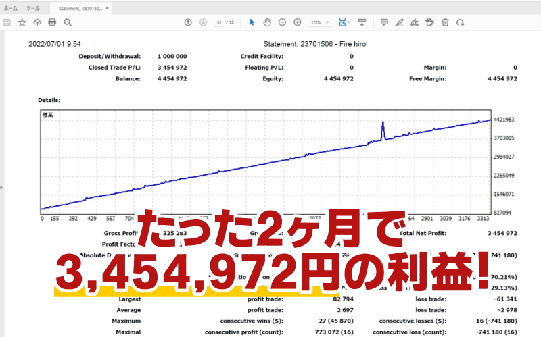Zoom out with the minus icon
The width and height of the screenshot is (541, 337).
pyautogui.click(x=281, y=22)
